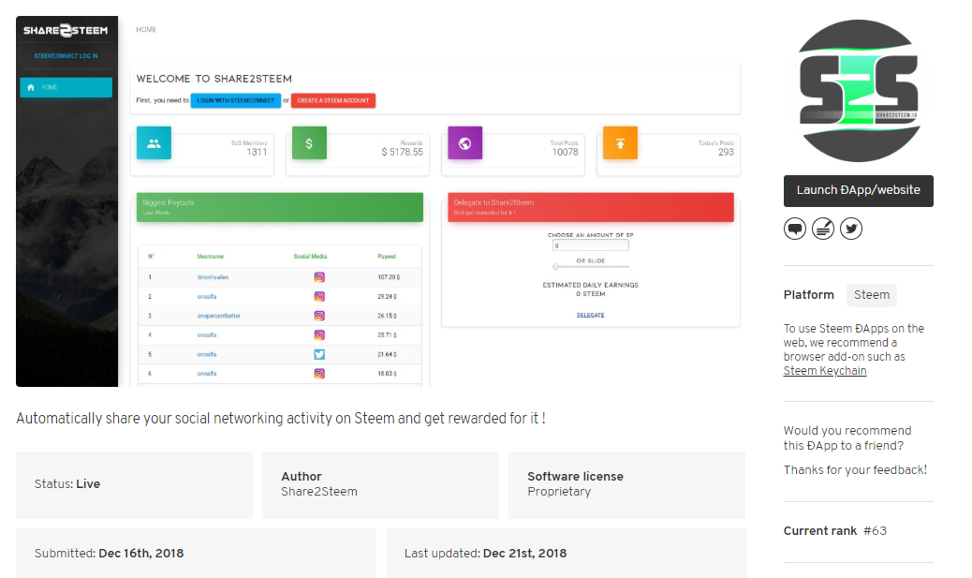This screenshot has width=972, height=578.
Task: Click the HOME breadcrumb
Action: [x=146, y=29]
